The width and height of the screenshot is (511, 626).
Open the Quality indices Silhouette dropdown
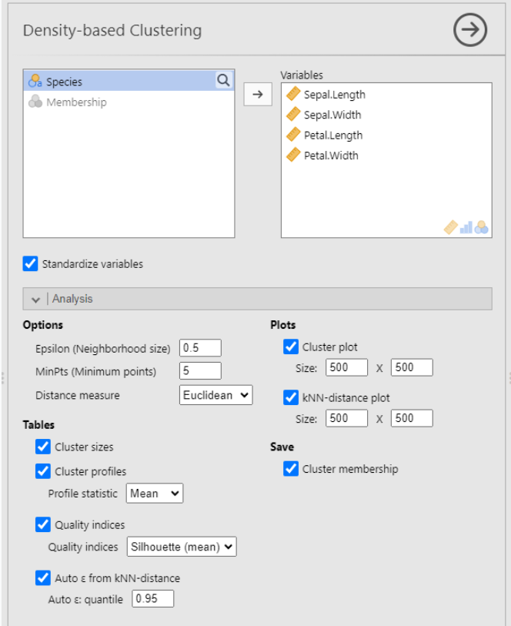point(181,547)
